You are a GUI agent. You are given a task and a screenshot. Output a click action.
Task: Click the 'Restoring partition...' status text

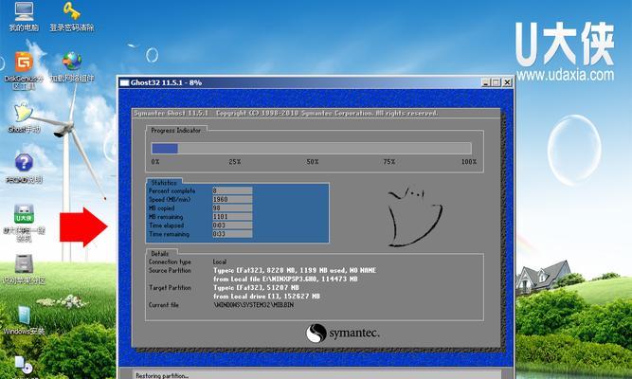(x=162, y=375)
